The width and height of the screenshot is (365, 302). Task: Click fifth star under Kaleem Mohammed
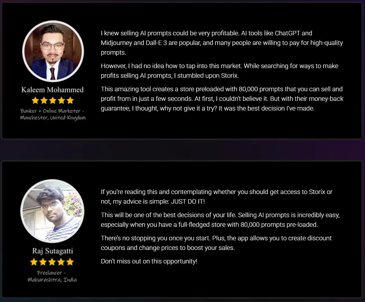(x=70, y=101)
